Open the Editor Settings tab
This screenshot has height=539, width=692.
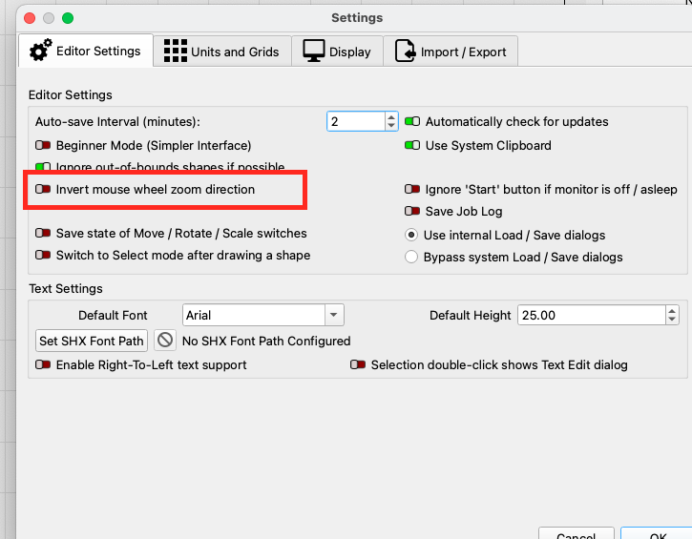pos(85,52)
